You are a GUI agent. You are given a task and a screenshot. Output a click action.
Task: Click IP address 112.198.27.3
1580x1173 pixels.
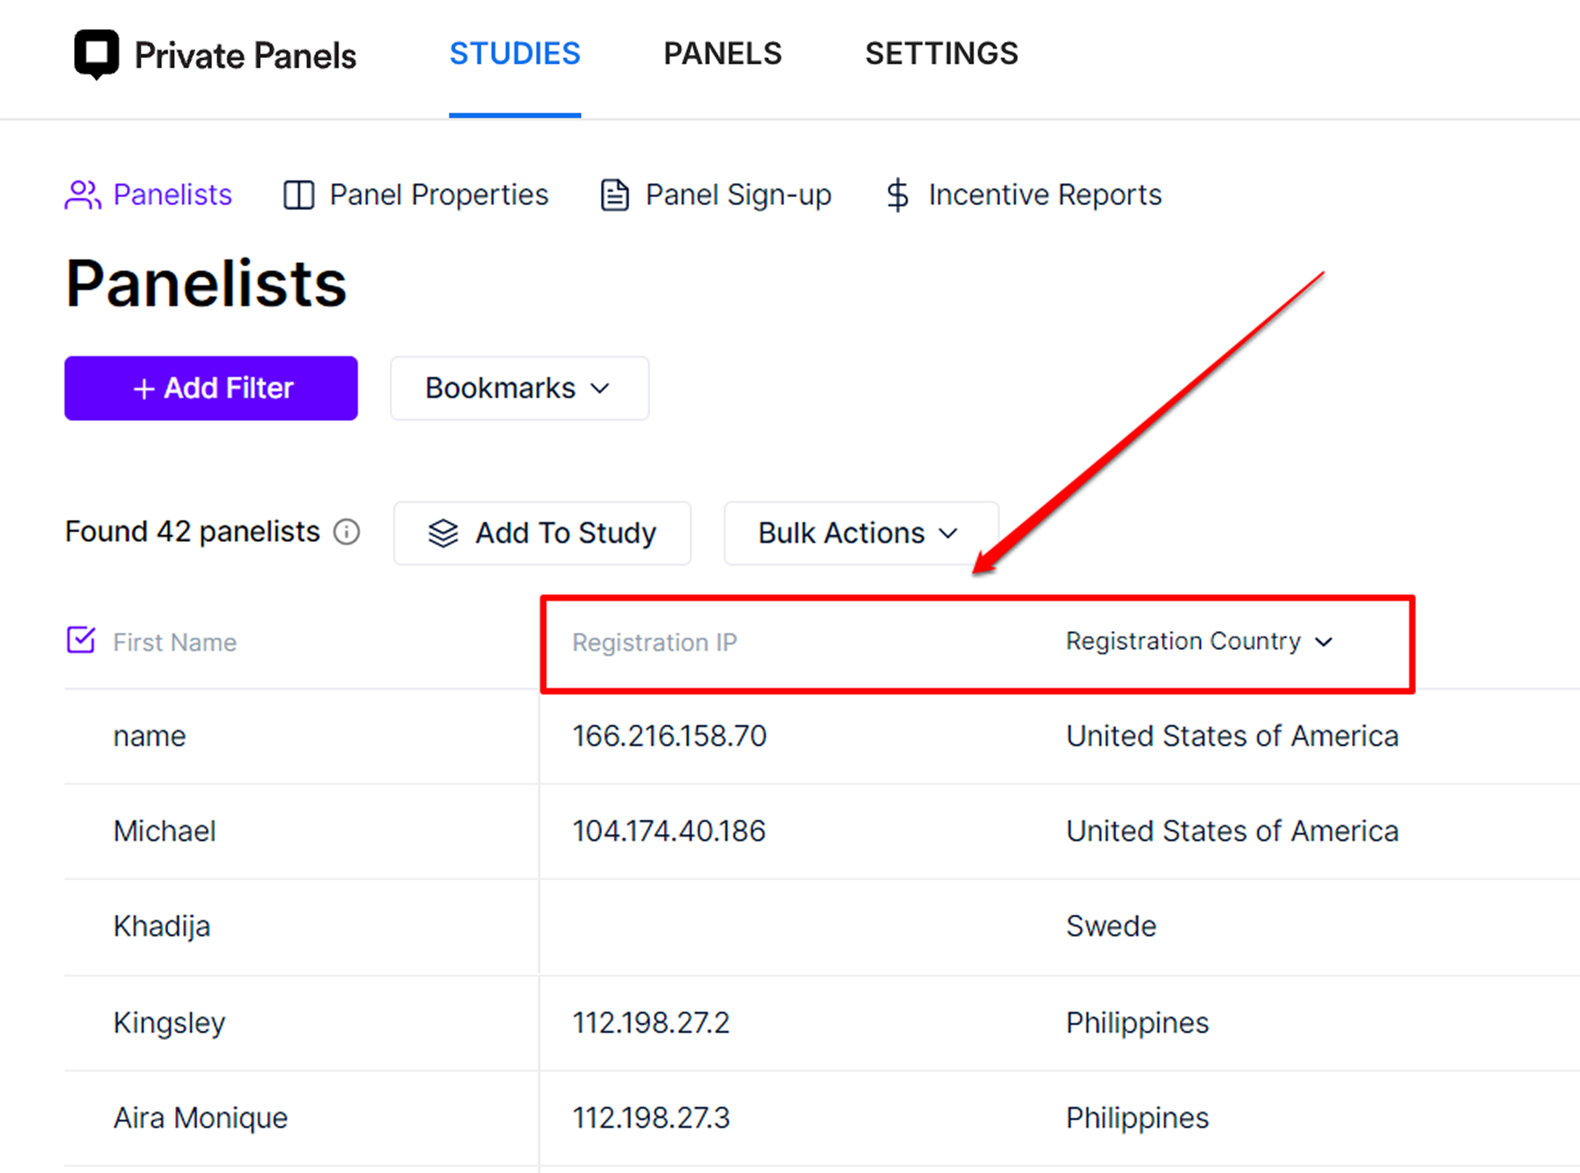click(651, 1118)
